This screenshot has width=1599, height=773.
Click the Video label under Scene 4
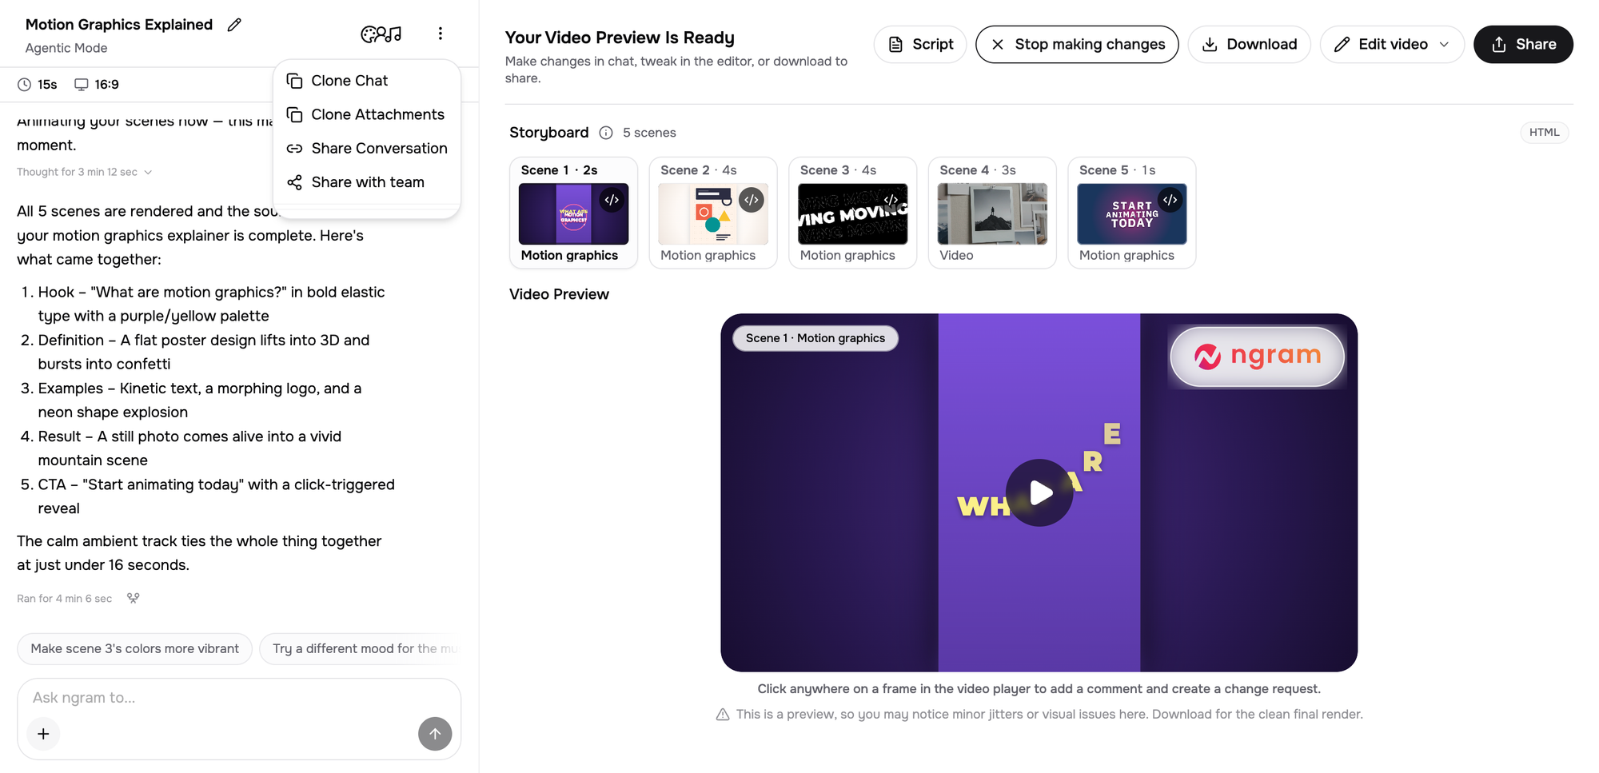(956, 256)
